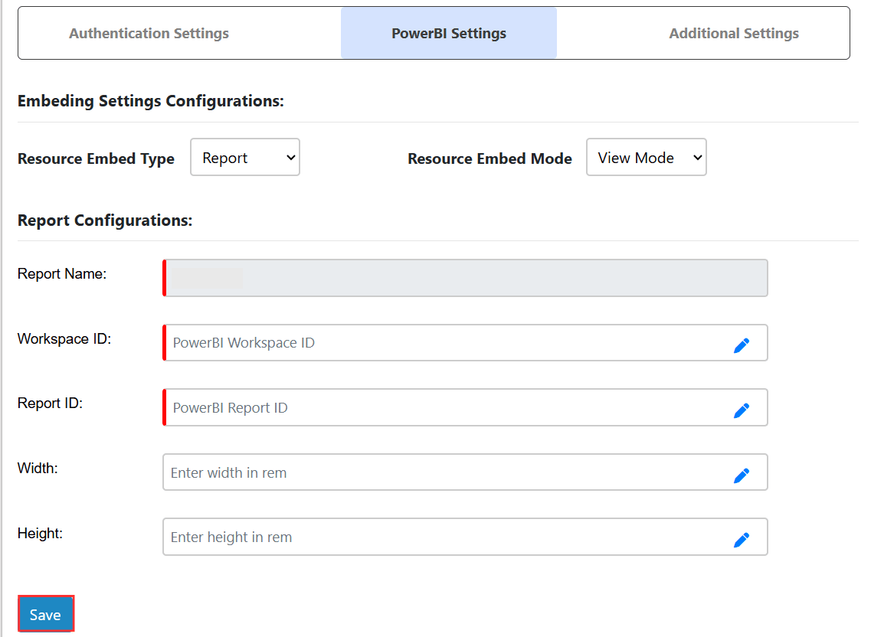This screenshot has width=871, height=637.
Task: Click the pencil icon in Report ID field
Action: (741, 410)
